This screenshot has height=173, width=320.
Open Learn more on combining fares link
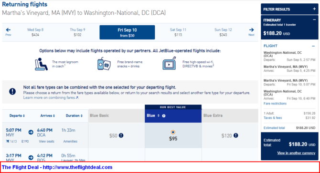pos(51,97)
